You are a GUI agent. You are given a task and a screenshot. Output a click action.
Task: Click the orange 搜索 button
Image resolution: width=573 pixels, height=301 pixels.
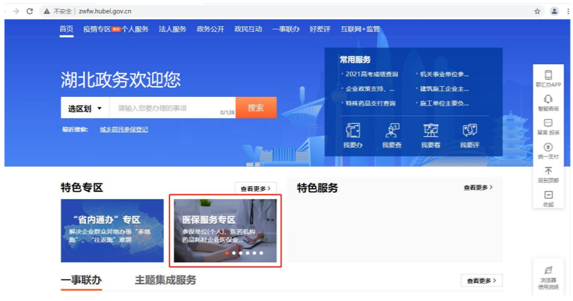click(x=256, y=108)
